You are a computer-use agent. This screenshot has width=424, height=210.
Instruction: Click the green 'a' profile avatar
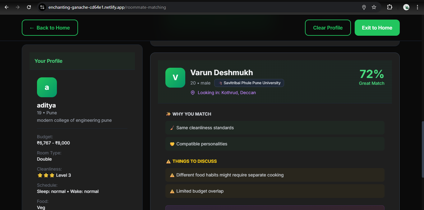(x=47, y=87)
